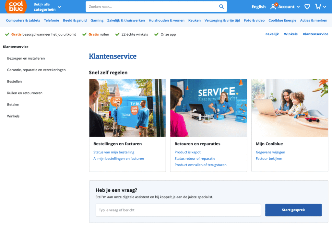The width and height of the screenshot is (332, 225).
Task: Open Bekijk alle categorieën dropdown
Action: coord(47,7)
